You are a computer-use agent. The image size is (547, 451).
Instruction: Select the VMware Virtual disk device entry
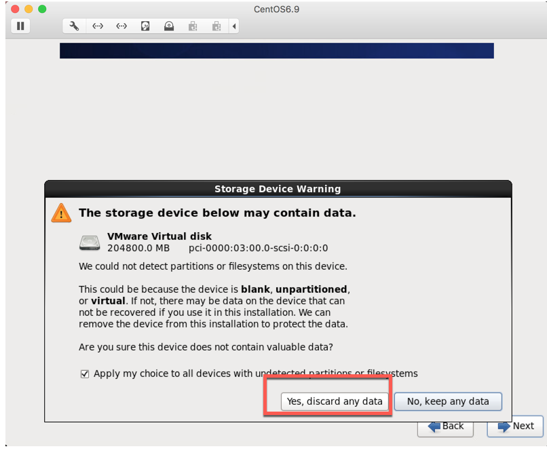coord(204,242)
